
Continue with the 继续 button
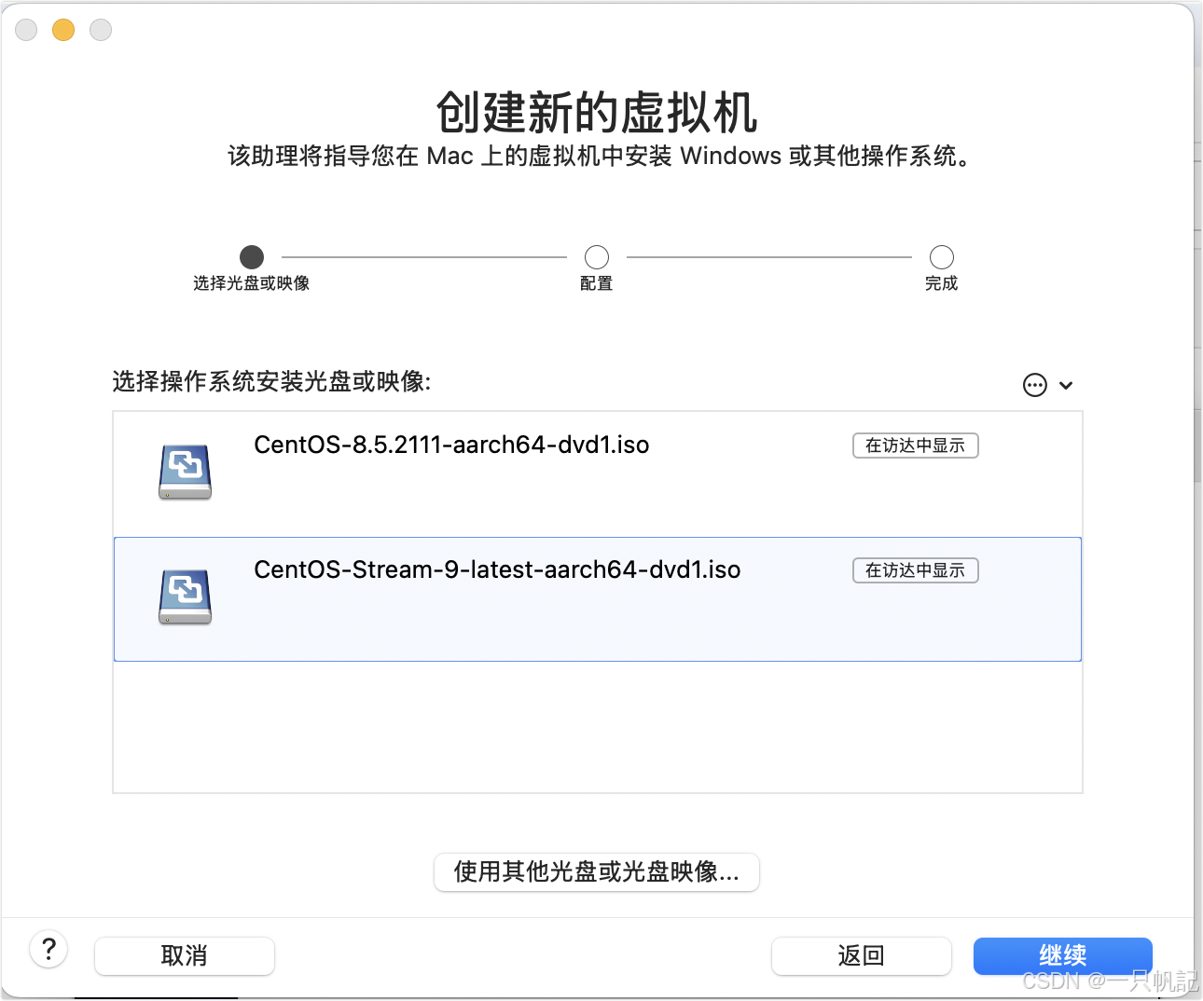pos(1063,955)
